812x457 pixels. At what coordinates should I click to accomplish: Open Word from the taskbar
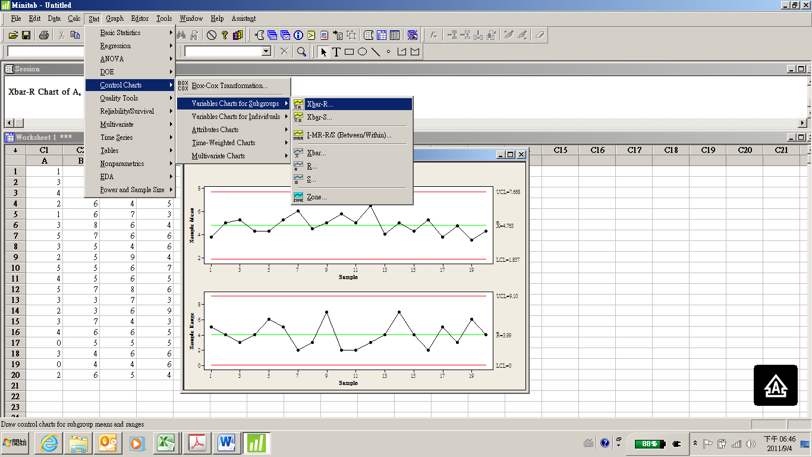coord(226,443)
